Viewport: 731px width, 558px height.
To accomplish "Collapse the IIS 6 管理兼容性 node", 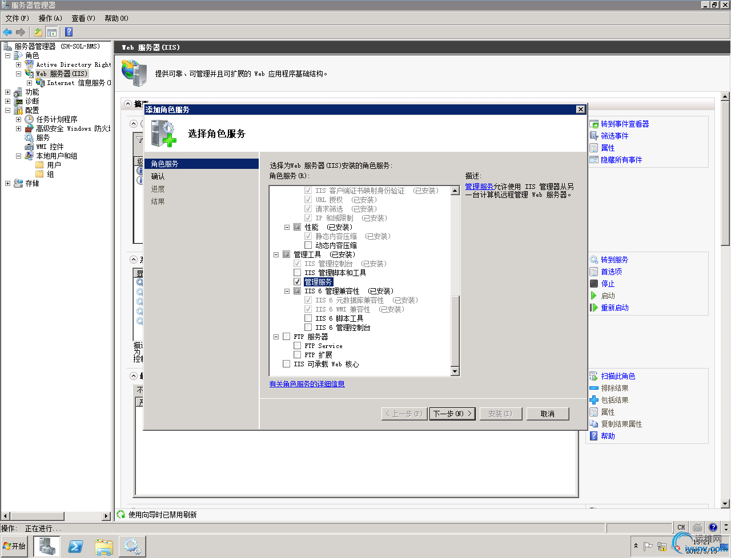I will 287,291.
